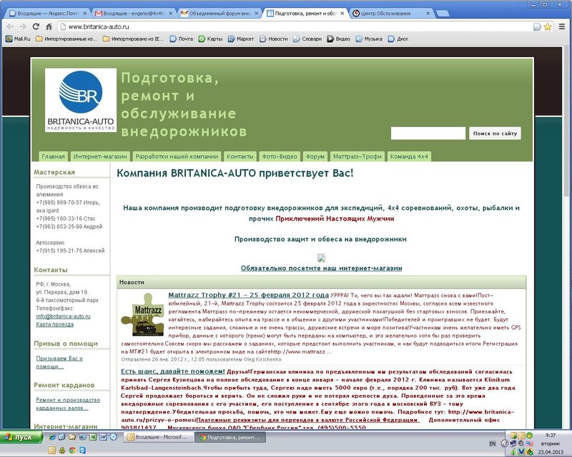The image size is (572, 457).
Task: Launch Outlook from the lower Quick Launch row
Action: [x=51, y=451]
